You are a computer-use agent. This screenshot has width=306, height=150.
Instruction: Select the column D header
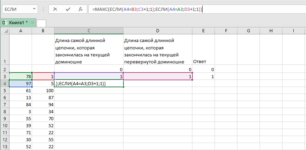pos(158,31)
